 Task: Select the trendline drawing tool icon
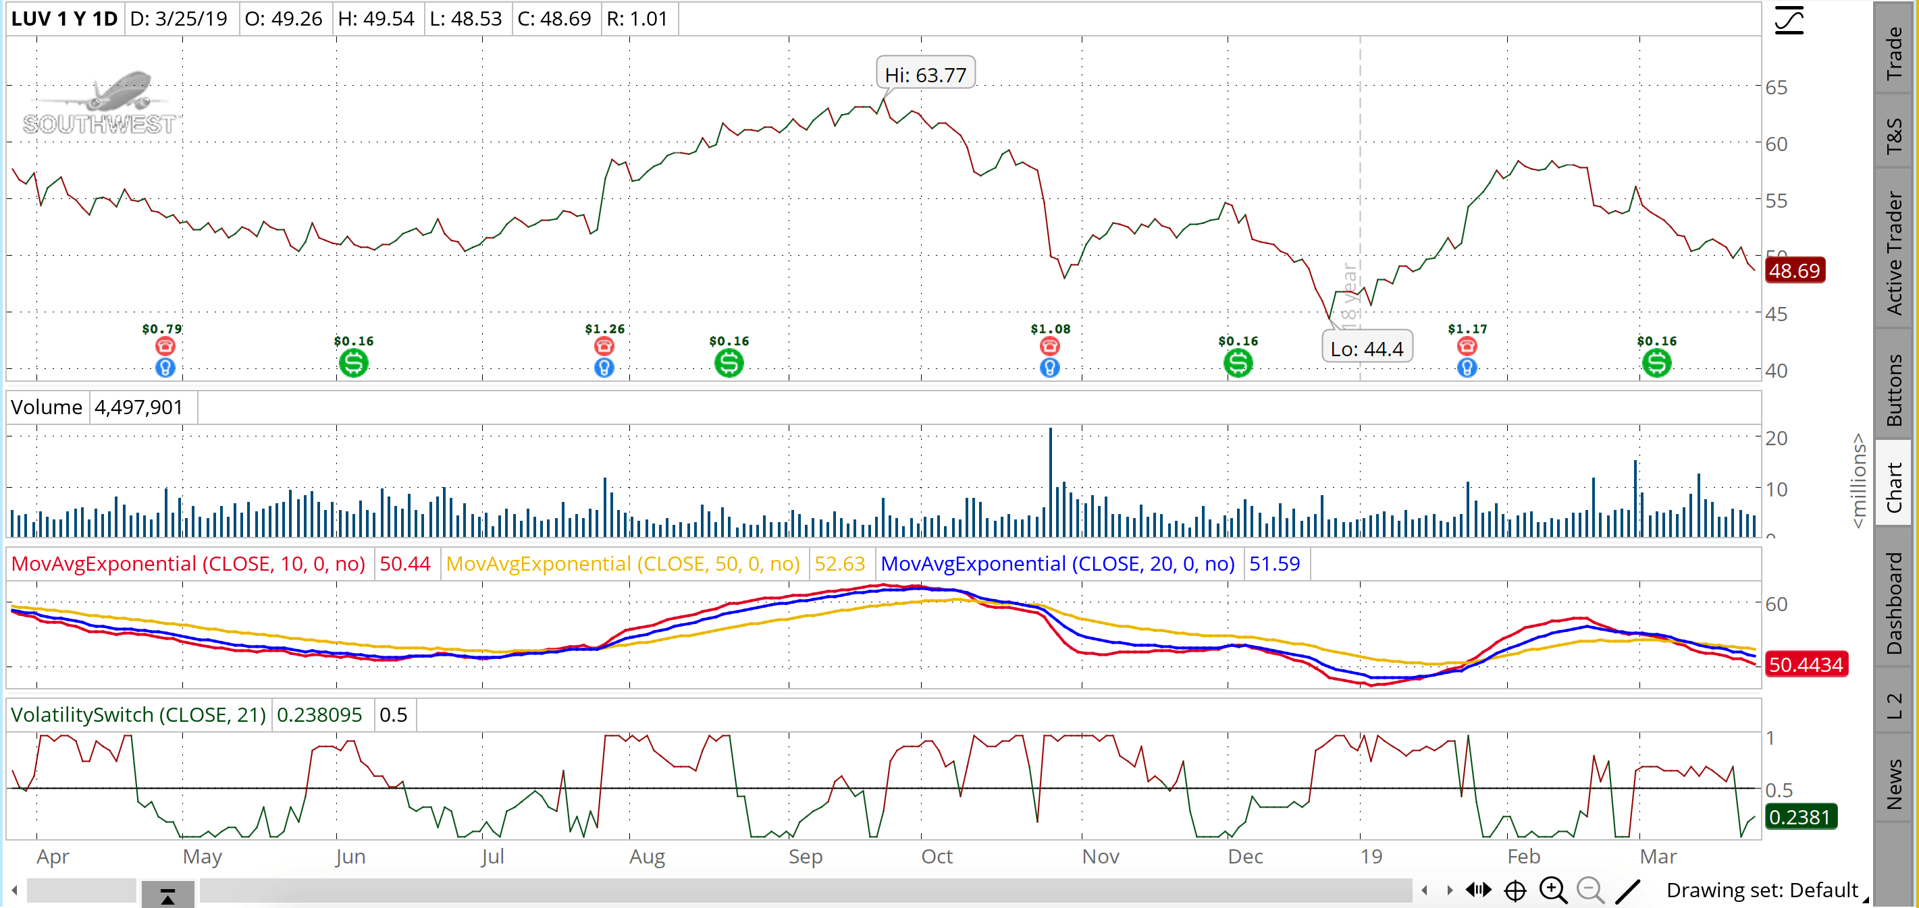point(1628,890)
